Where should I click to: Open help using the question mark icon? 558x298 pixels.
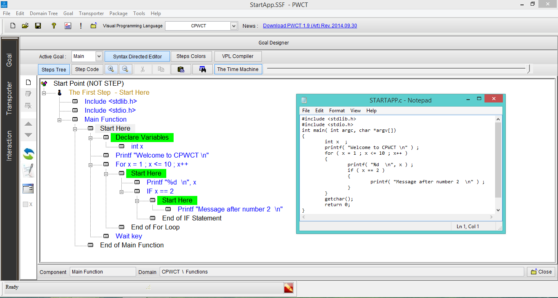(x=54, y=25)
